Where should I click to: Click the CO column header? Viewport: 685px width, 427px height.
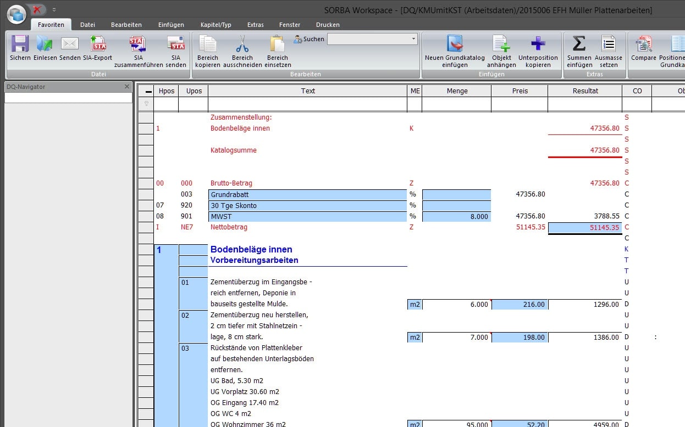(x=637, y=91)
